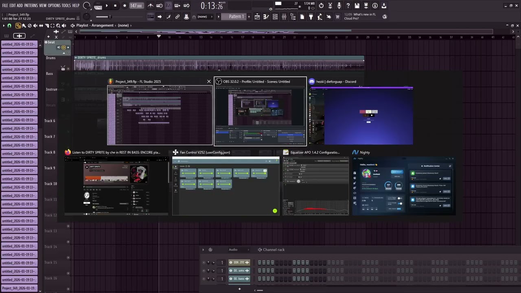Open the shopping cart content library icon
Viewport: 521px width, 293px height.
[x=337, y=17]
